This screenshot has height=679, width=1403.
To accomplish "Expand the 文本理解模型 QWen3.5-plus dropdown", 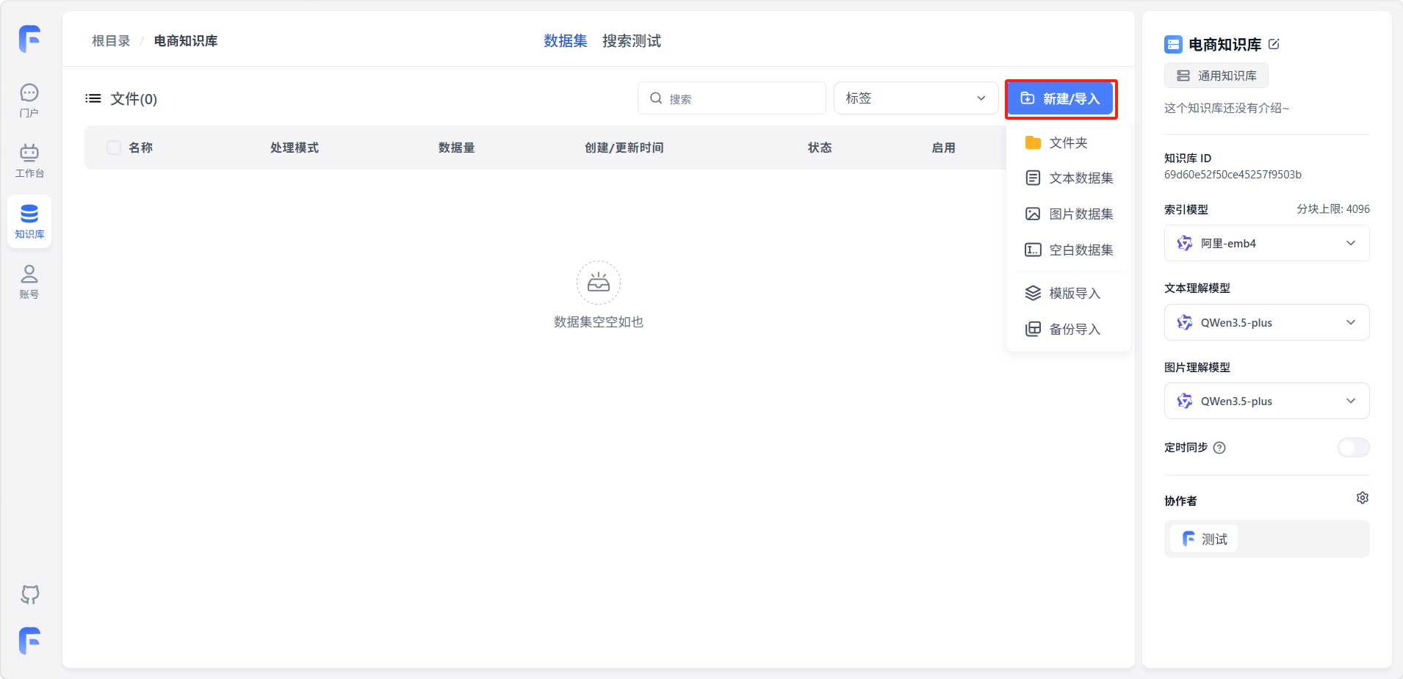I will tap(1266, 322).
